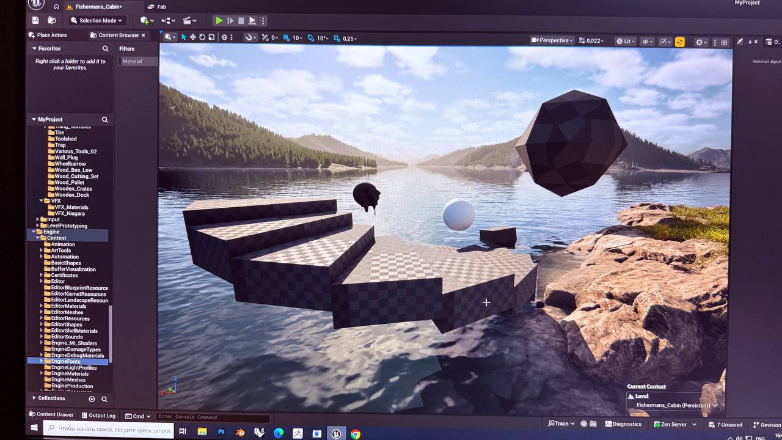Toggle the world/local coordinate globe icon
The height and width of the screenshot is (440, 782).
point(224,37)
